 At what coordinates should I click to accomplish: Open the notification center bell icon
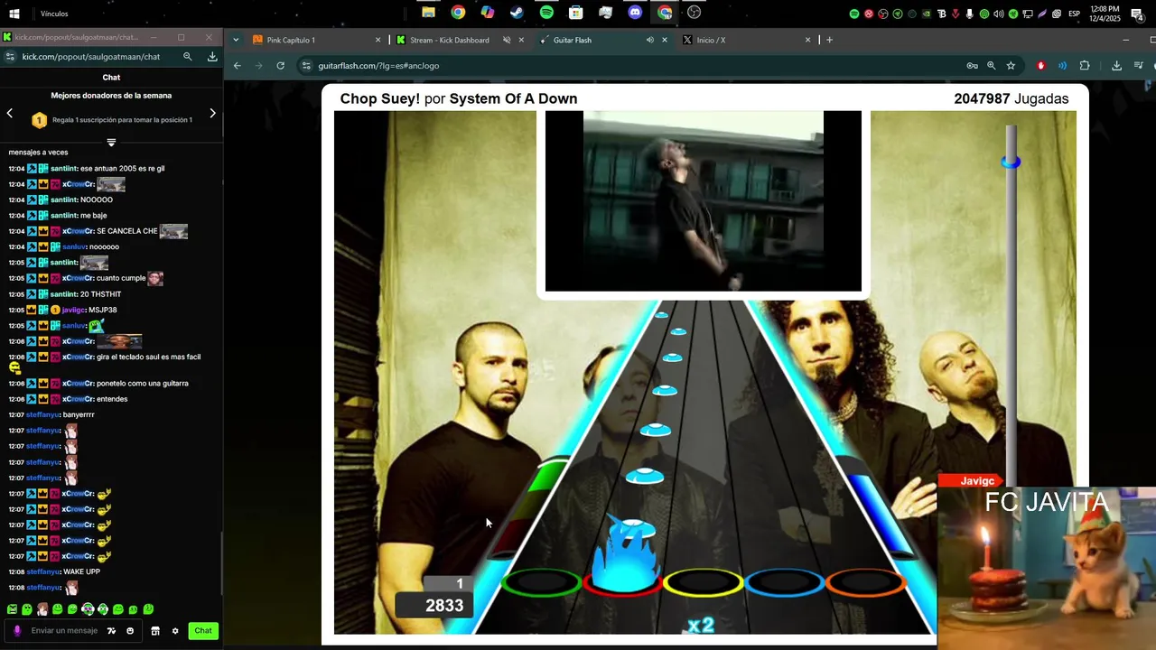1137,14
